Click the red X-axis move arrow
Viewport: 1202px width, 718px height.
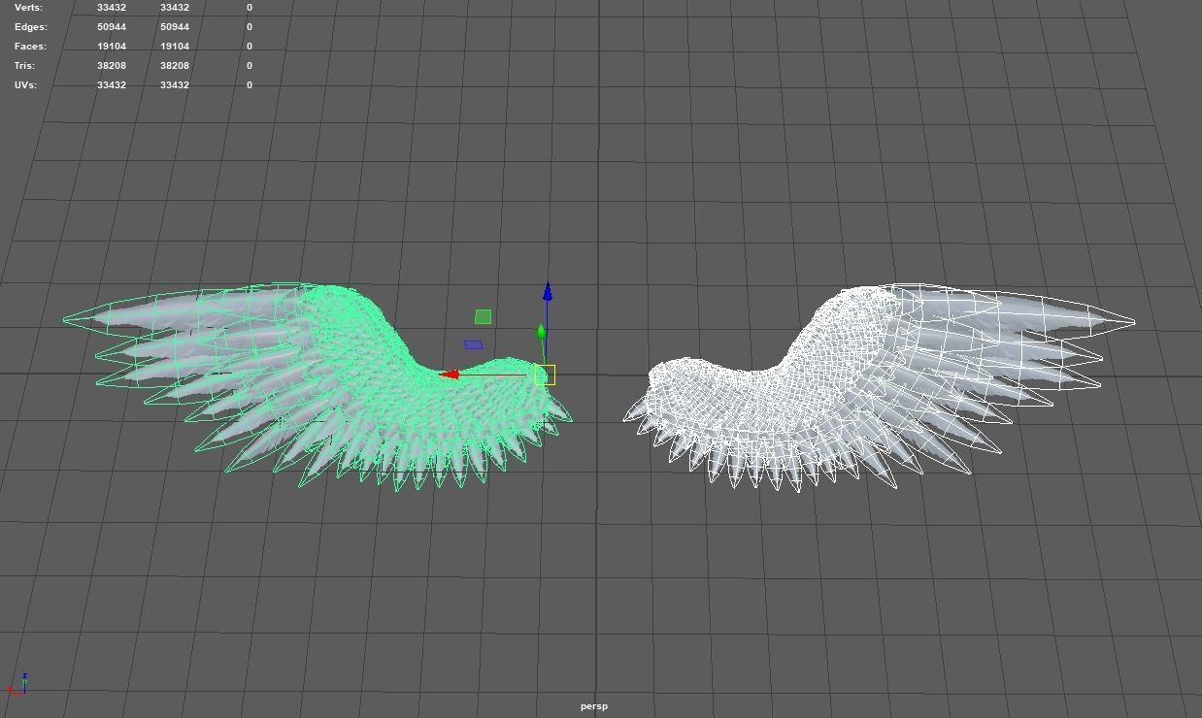pos(450,375)
